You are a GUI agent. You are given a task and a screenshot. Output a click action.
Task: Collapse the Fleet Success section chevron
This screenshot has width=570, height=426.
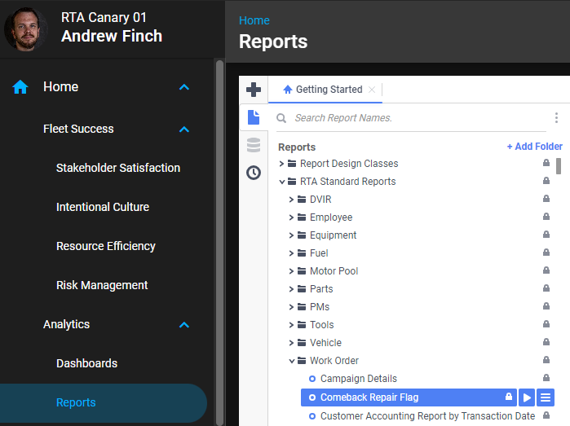pos(184,130)
